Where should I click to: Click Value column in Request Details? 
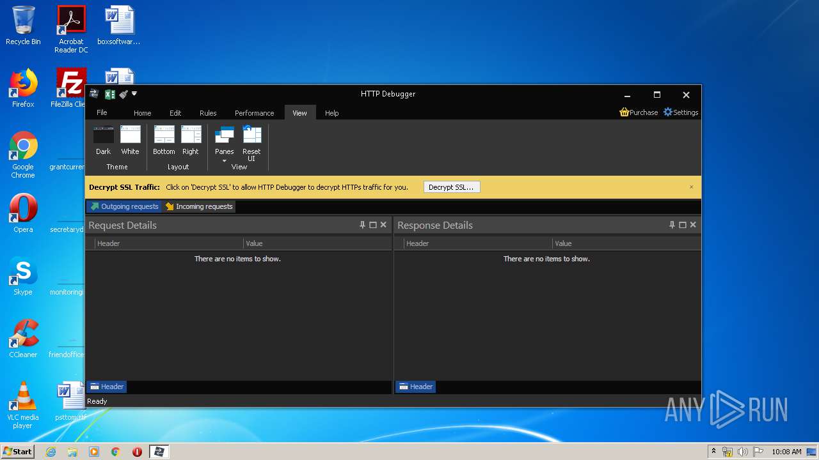[317, 243]
